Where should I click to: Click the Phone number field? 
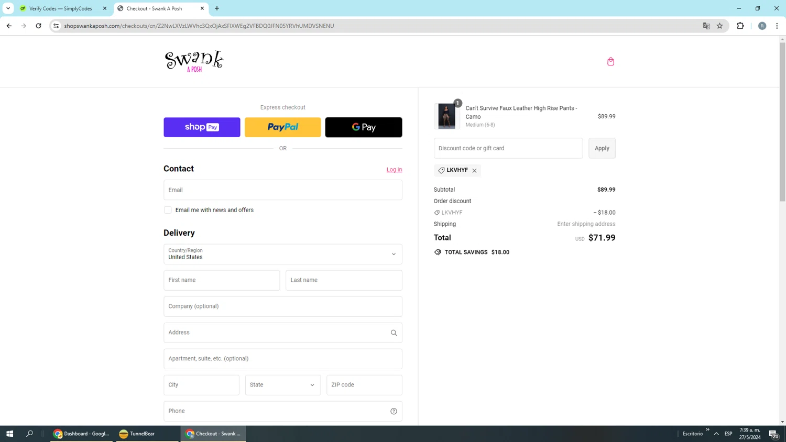283,411
